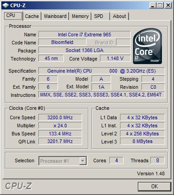The image size is (174, 195).
Task: Click the Bus Speed 133.4 MHz value
Action: [x=60, y=134]
